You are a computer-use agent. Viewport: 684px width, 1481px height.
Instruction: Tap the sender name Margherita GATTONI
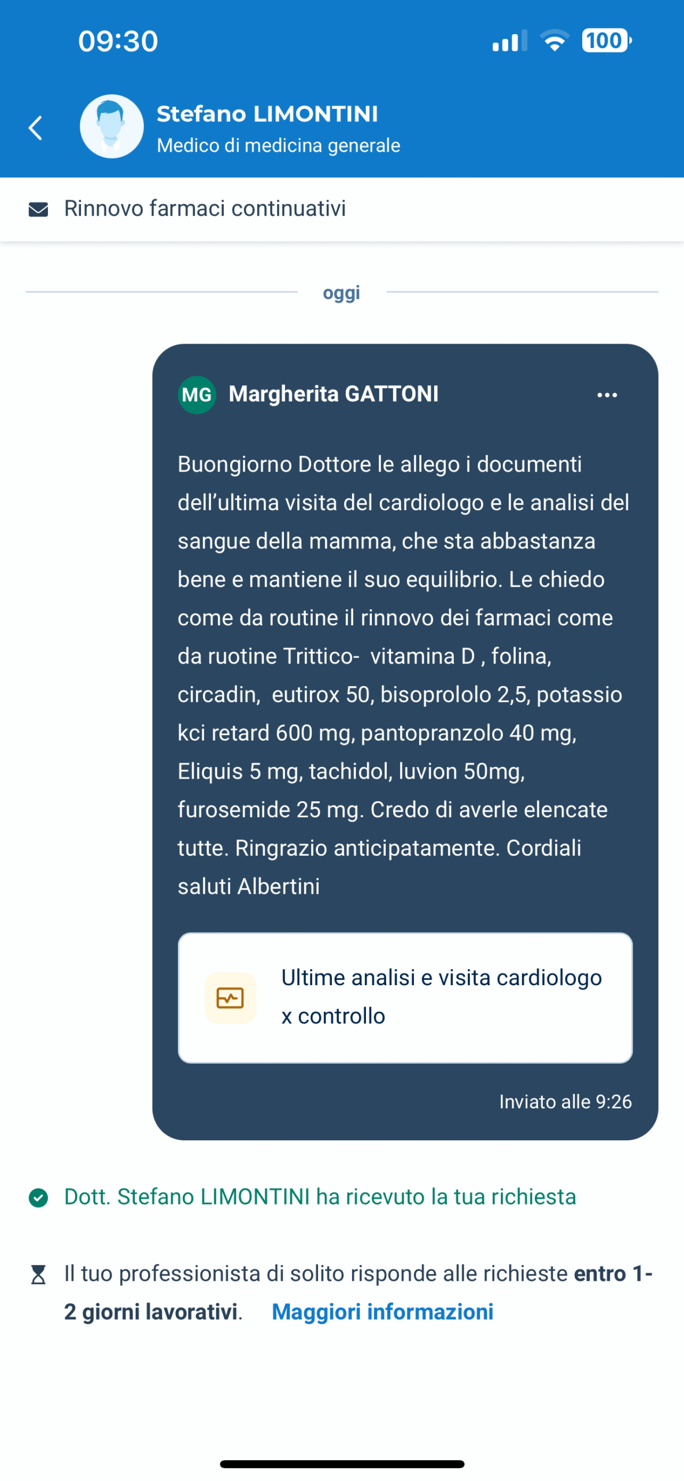click(x=334, y=394)
